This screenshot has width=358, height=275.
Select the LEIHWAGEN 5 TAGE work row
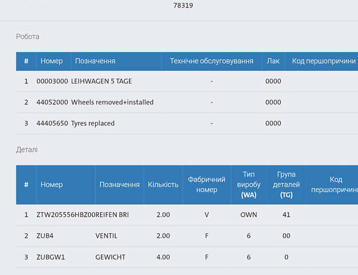pos(101,81)
